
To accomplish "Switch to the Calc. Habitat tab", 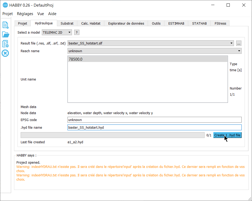I will click(91, 23).
